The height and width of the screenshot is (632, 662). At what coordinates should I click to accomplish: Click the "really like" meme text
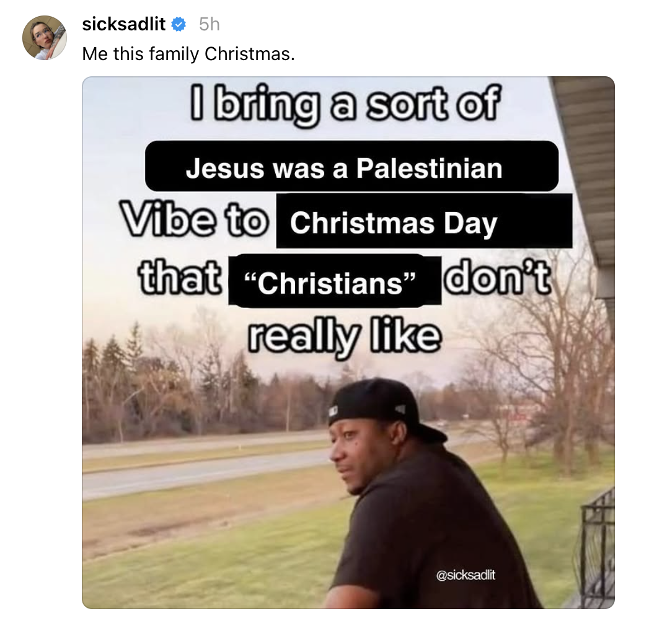(345, 336)
